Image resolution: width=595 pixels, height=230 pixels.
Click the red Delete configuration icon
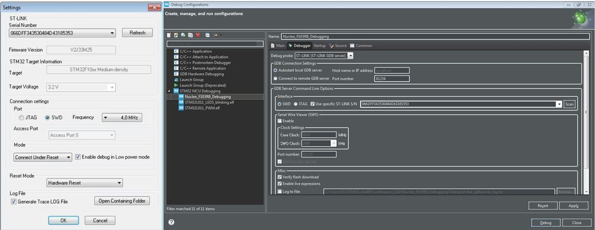198,35
